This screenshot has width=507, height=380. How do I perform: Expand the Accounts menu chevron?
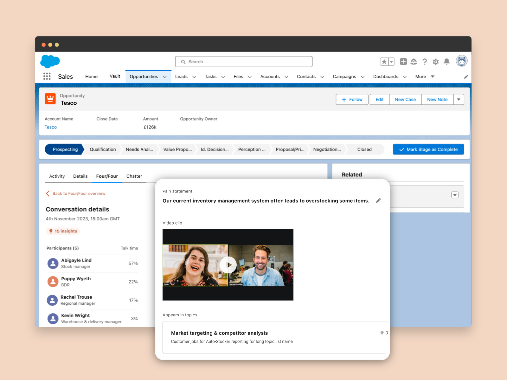[x=286, y=77]
